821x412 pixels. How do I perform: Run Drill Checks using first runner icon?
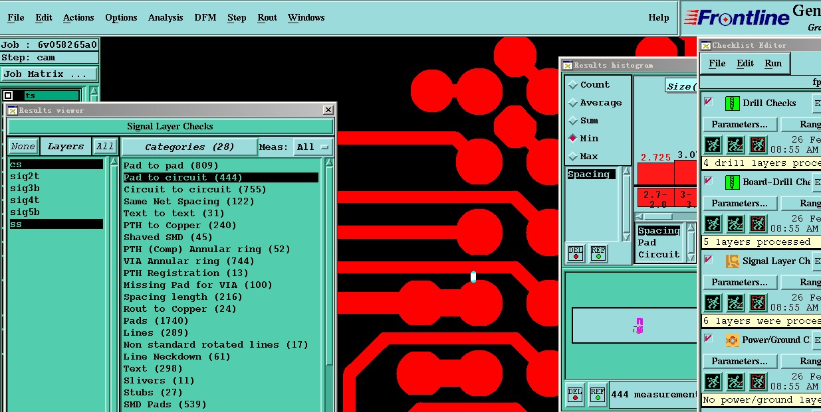(713, 145)
